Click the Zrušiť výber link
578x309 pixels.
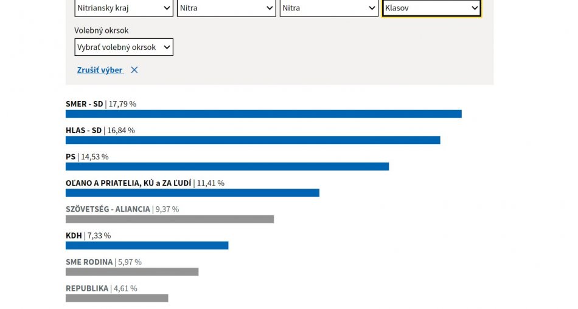100,70
